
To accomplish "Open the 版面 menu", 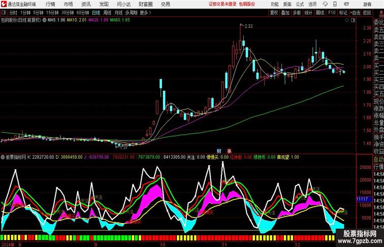I will [287, 4].
